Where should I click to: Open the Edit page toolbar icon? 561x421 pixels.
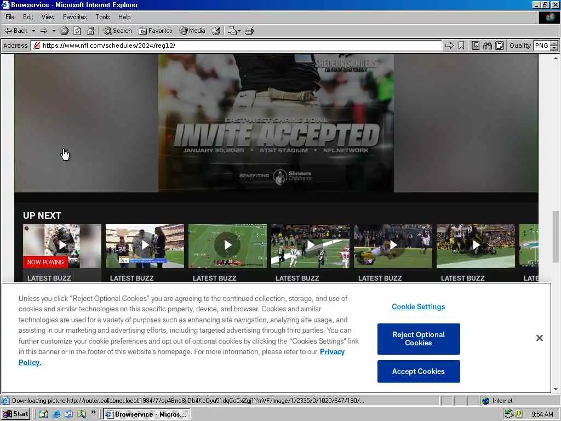pyautogui.click(x=232, y=31)
